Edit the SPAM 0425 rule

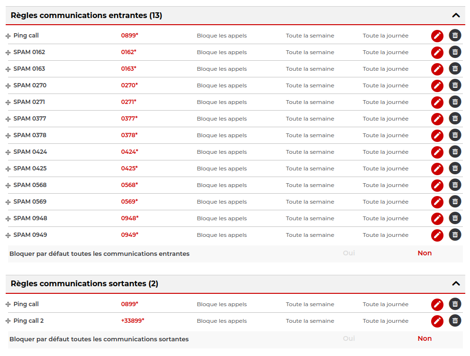[x=437, y=169]
